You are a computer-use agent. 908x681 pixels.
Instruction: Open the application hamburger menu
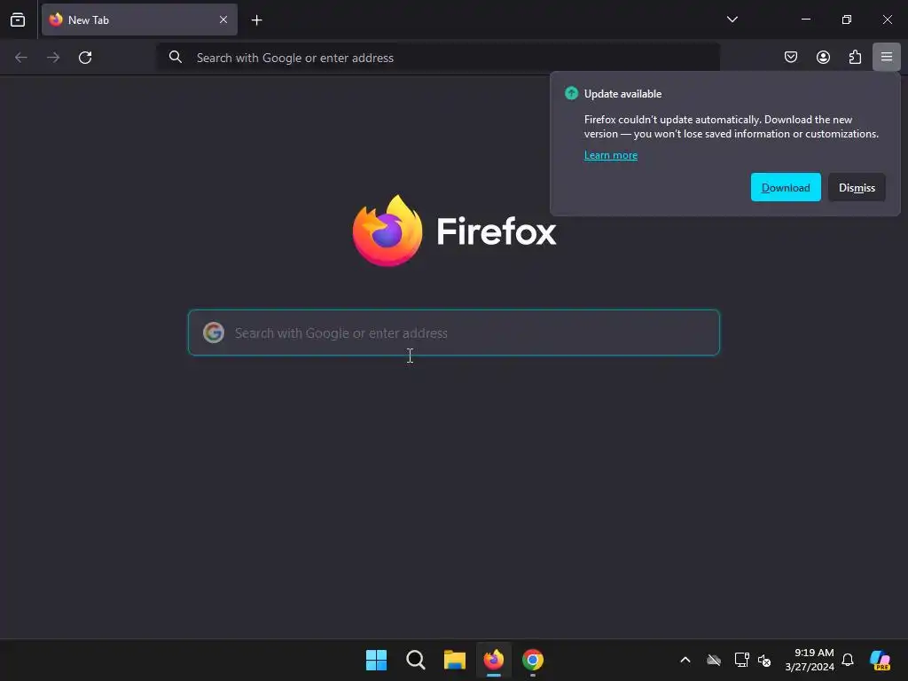[887, 57]
